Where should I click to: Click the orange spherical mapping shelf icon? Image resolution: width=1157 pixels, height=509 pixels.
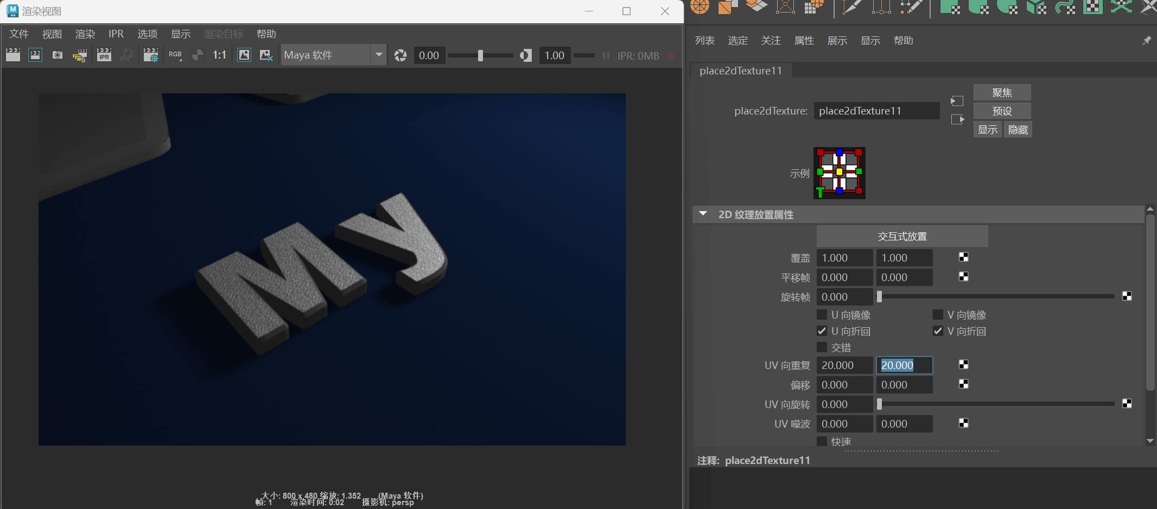click(700, 7)
